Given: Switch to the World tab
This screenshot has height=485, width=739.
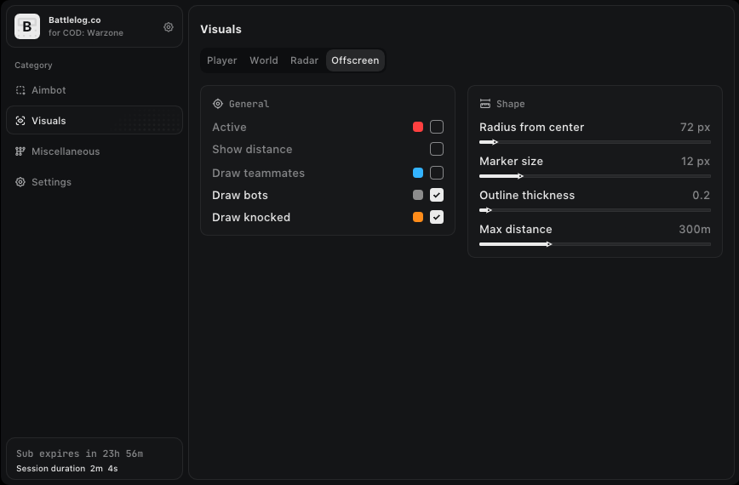Looking at the screenshot, I should pyautogui.click(x=263, y=60).
